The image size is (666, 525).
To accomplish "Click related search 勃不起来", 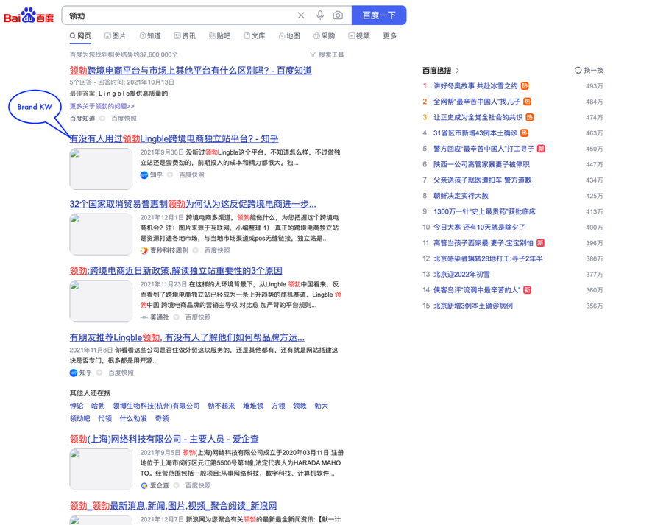I will [x=222, y=406].
